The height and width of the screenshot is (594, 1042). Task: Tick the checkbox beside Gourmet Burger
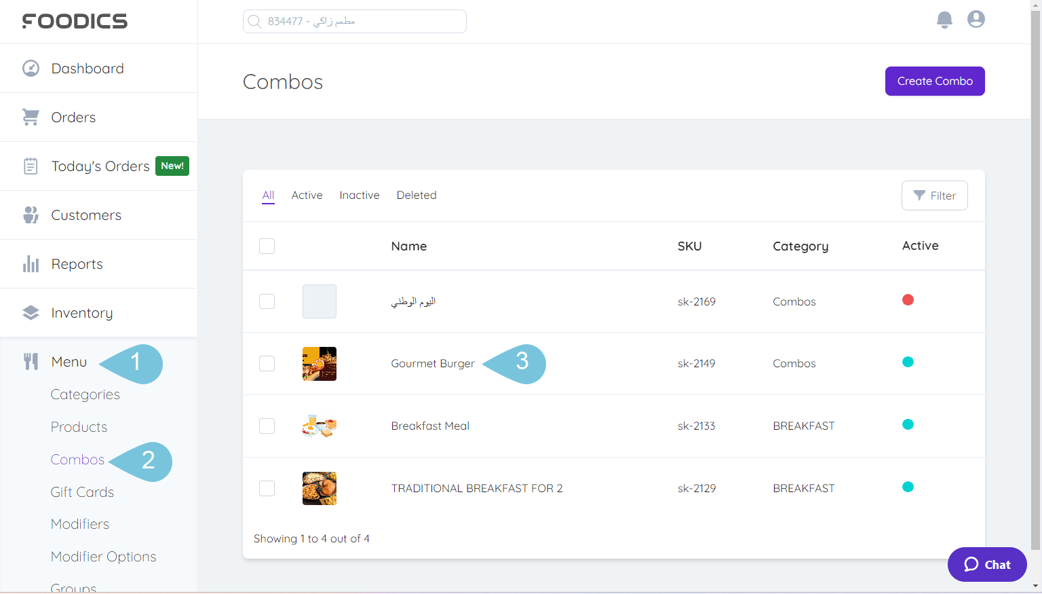(x=267, y=363)
